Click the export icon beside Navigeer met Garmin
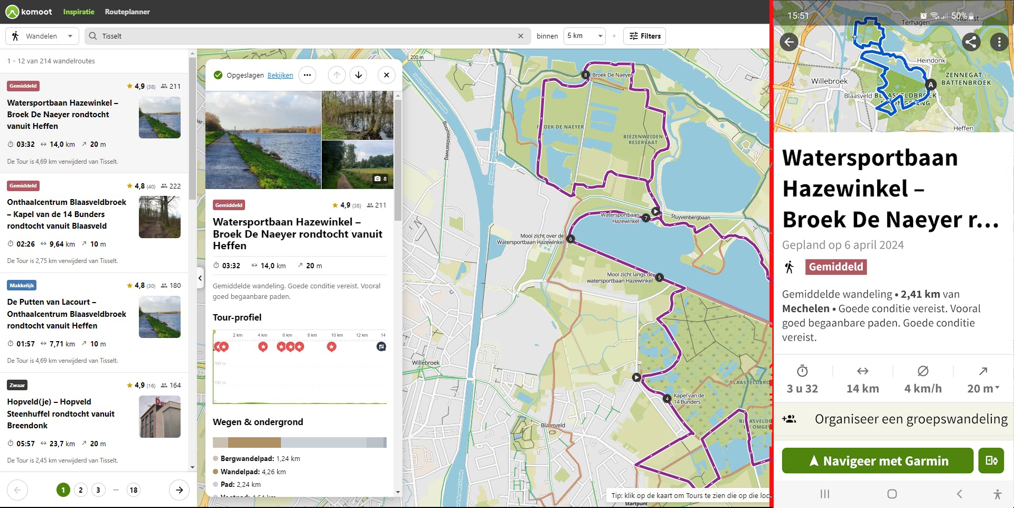This screenshot has width=1014, height=508. pyautogui.click(x=991, y=460)
